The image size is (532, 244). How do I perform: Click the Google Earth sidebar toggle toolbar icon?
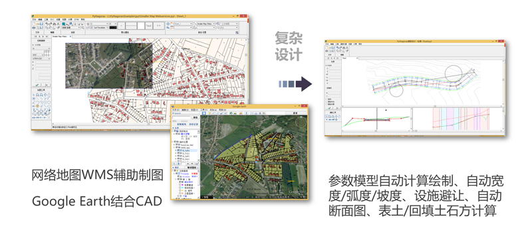coord(204,113)
